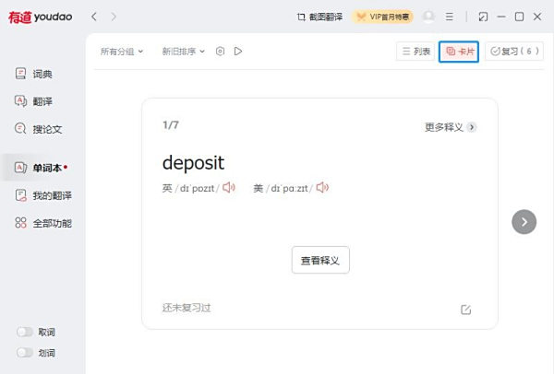
Task: Switch to mini window mode icon
Action: pos(483,17)
